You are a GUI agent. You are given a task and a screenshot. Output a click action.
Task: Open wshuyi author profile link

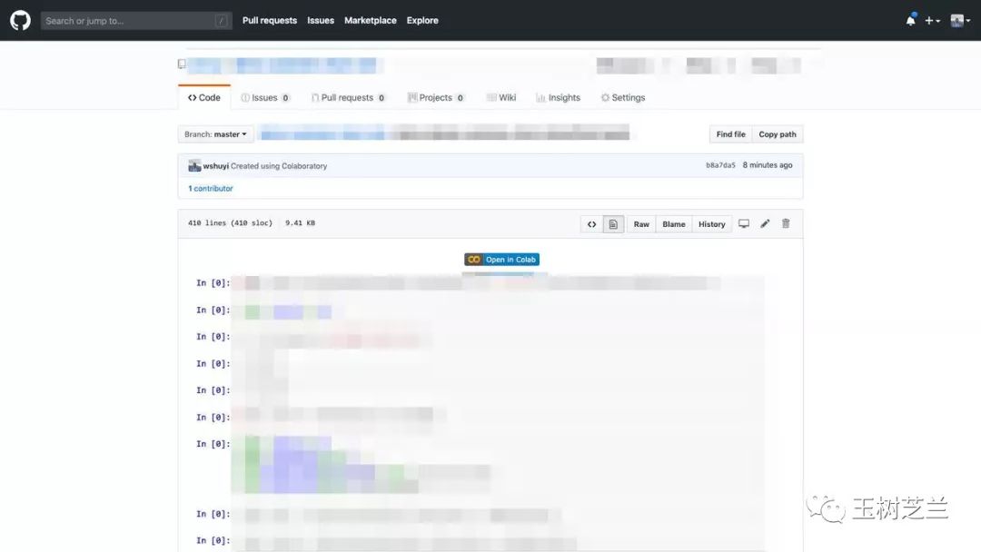coord(216,166)
